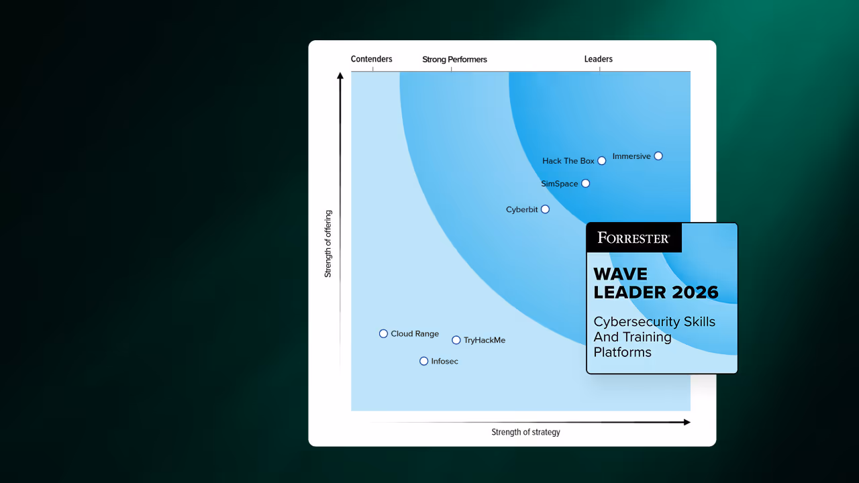859x483 pixels.
Task: Click the Cyberbit data point circle
Action: [x=545, y=209]
